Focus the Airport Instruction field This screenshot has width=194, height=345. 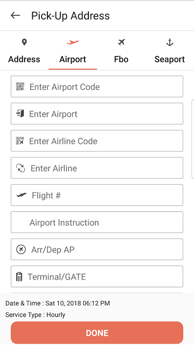(97, 222)
